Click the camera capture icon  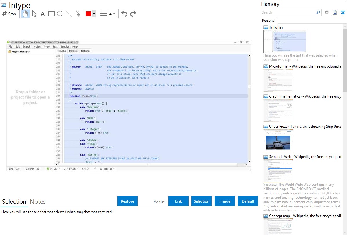pos(327,12)
